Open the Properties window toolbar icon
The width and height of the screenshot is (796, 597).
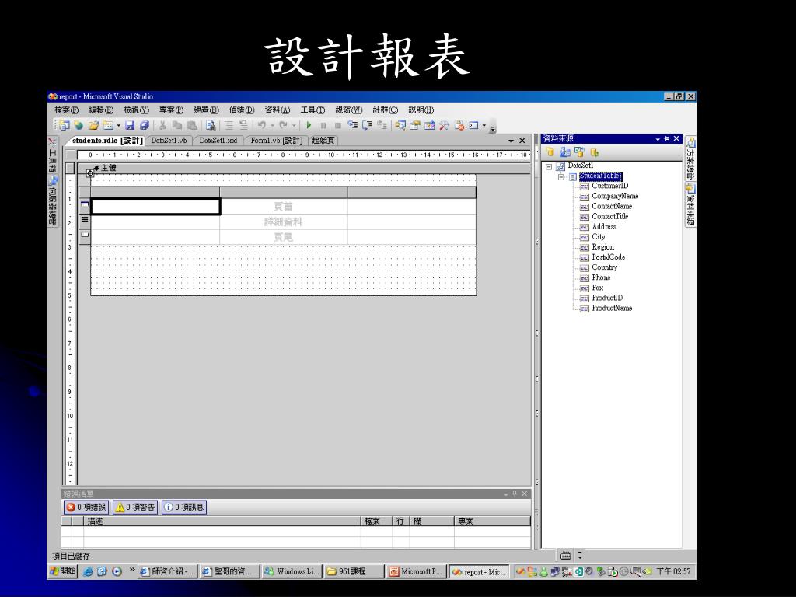[x=415, y=125]
